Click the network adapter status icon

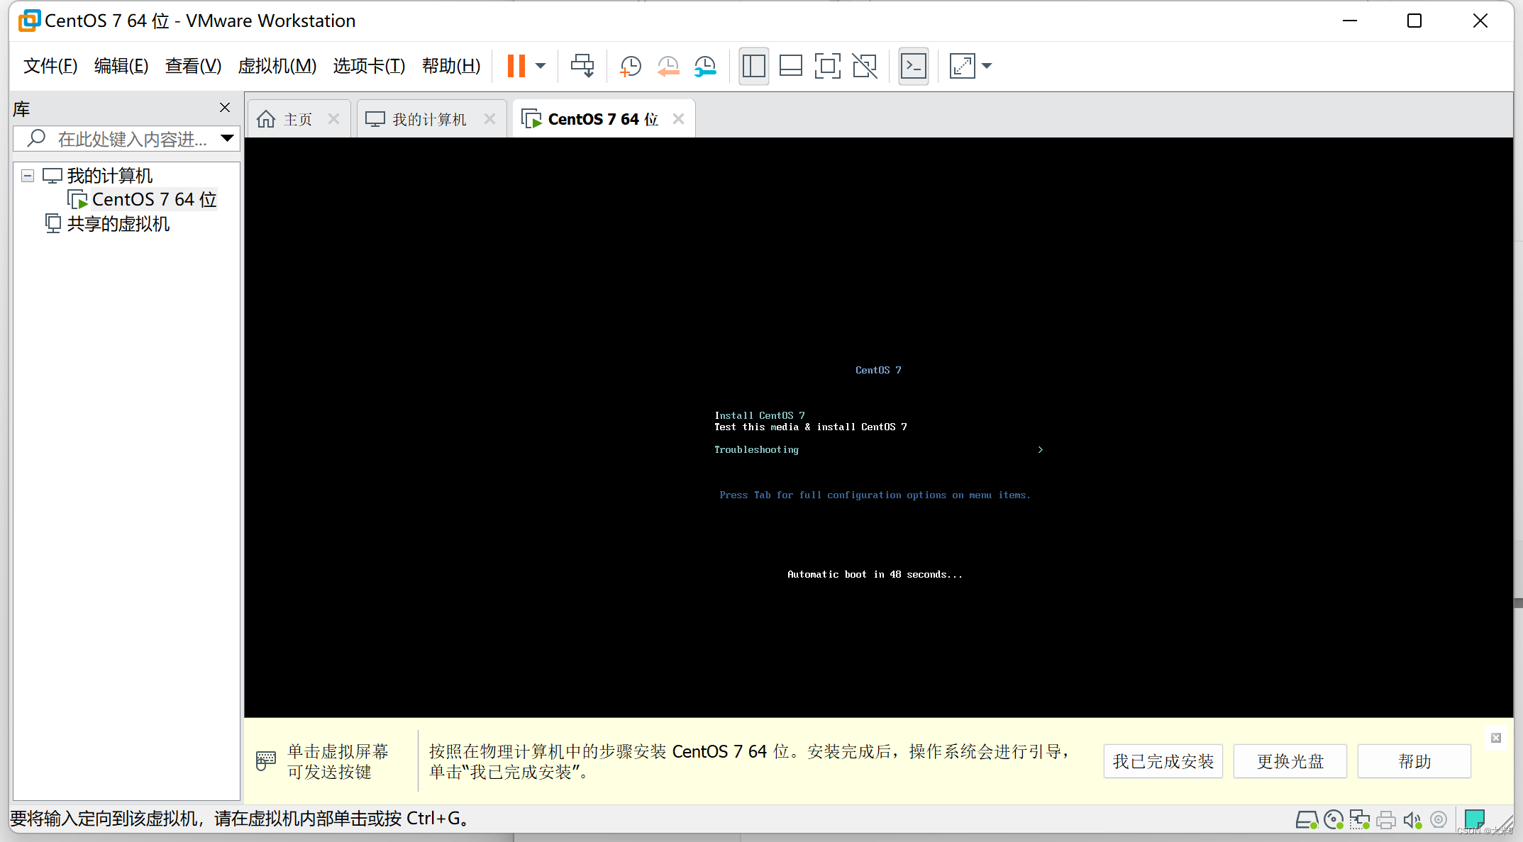click(x=1359, y=820)
